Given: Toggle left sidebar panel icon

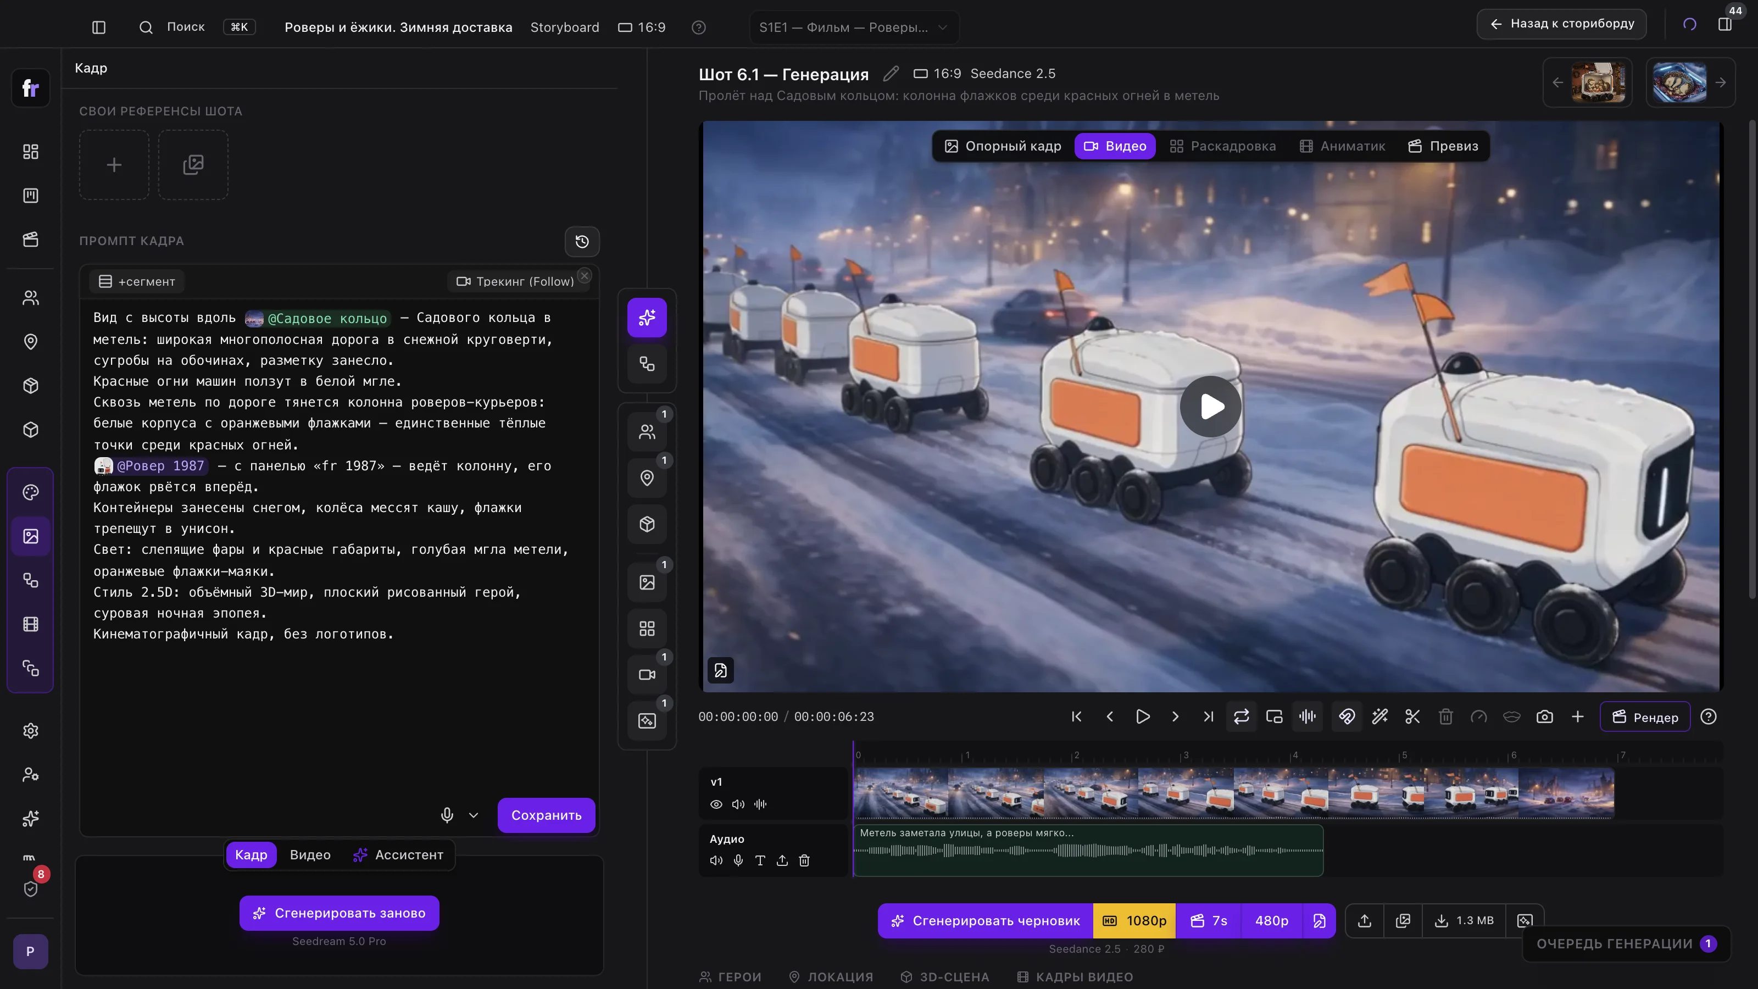Looking at the screenshot, I should click(x=99, y=27).
